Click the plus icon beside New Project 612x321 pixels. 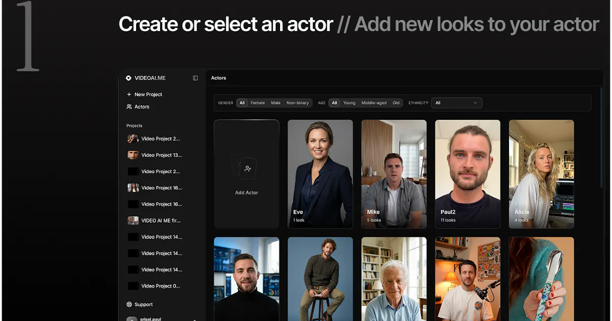coord(129,94)
